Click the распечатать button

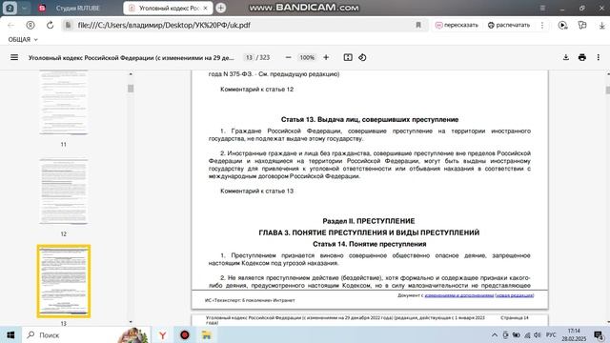tap(509, 25)
